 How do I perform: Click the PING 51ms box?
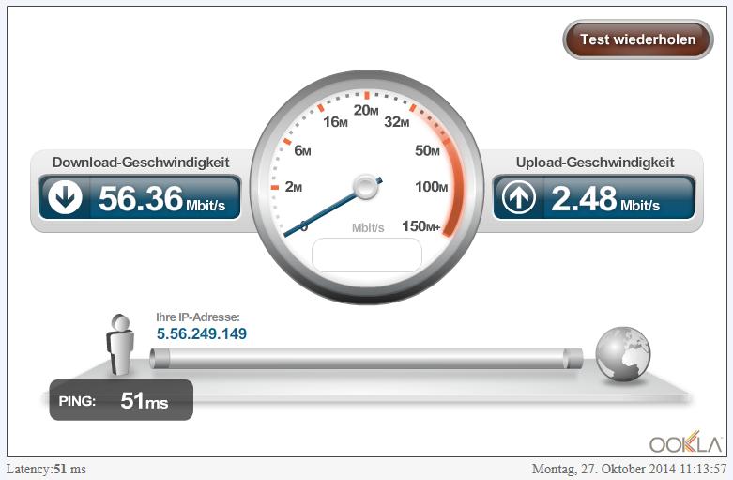pyautogui.click(x=121, y=400)
